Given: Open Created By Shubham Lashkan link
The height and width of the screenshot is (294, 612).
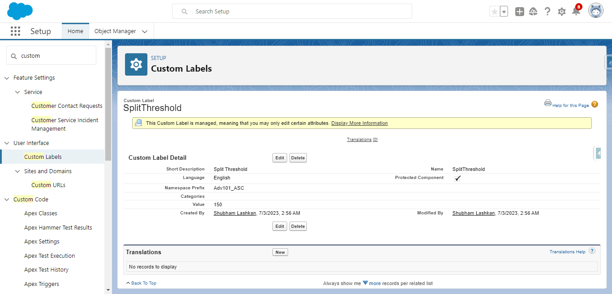Looking at the screenshot, I should click(x=234, y=213).
